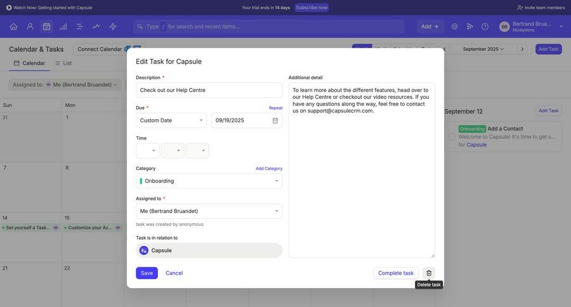Open the help question mark icon
This screenshot has width=571, height=307.
click(x=485, y=27)
